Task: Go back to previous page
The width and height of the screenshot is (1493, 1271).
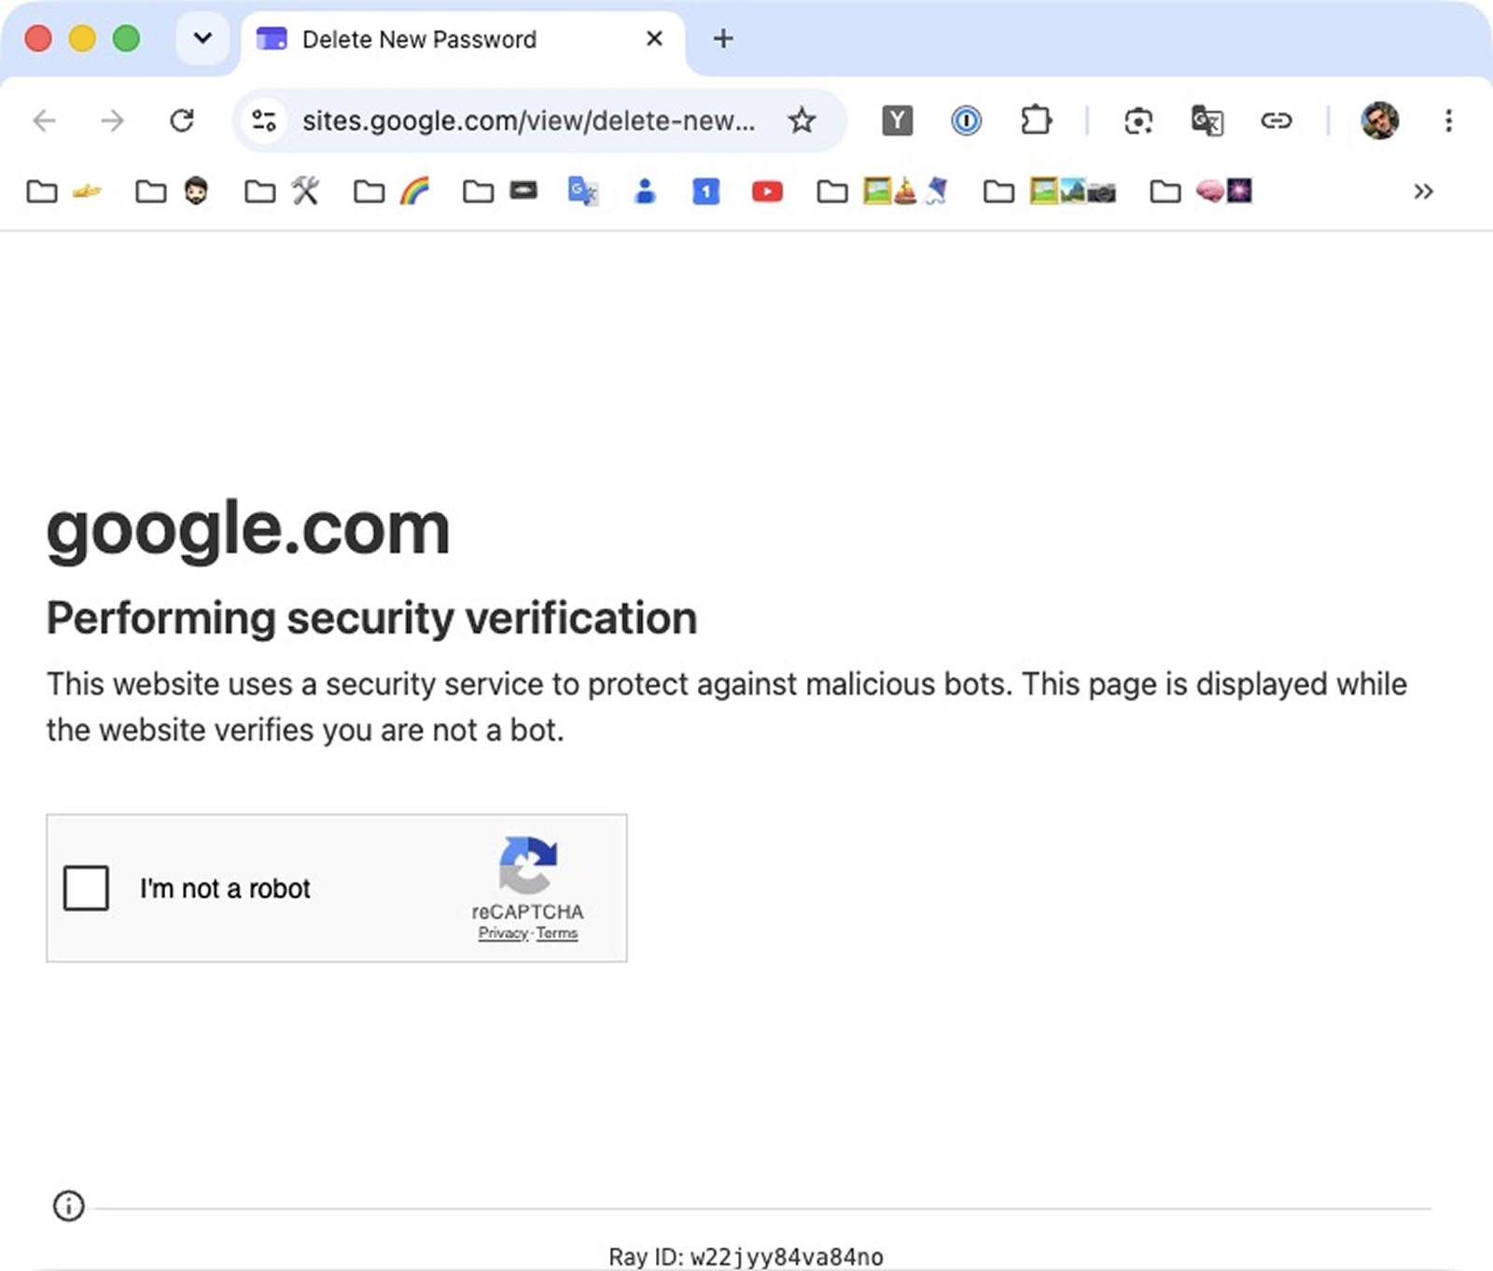Action: pyautogui.click(x=44, y=120)
